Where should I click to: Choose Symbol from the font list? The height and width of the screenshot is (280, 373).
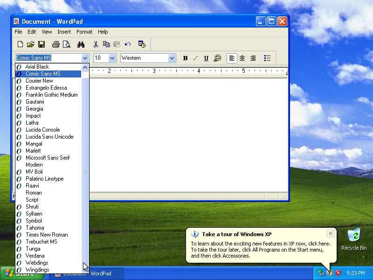[48, 221]
